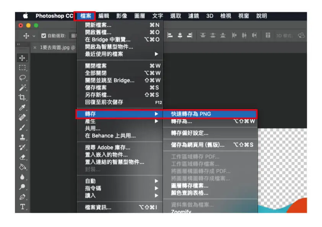The height and width of the screenshot is (227, 322).
Task: Click the distribute top edges icon
Action: 203,35
